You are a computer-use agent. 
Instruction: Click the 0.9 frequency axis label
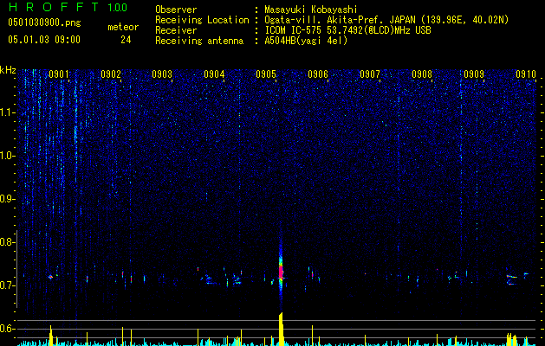pos(8,199)
